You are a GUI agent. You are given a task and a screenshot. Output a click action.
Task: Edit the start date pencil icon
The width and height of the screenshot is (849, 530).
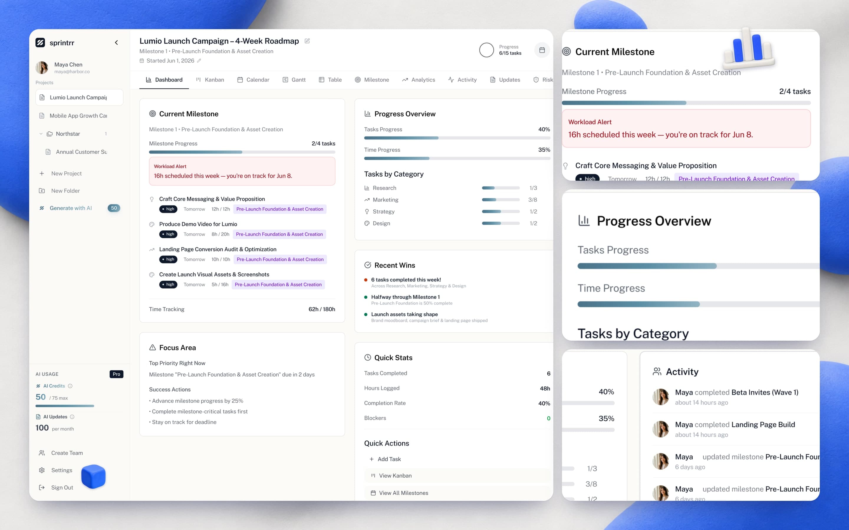click(199, 61)
